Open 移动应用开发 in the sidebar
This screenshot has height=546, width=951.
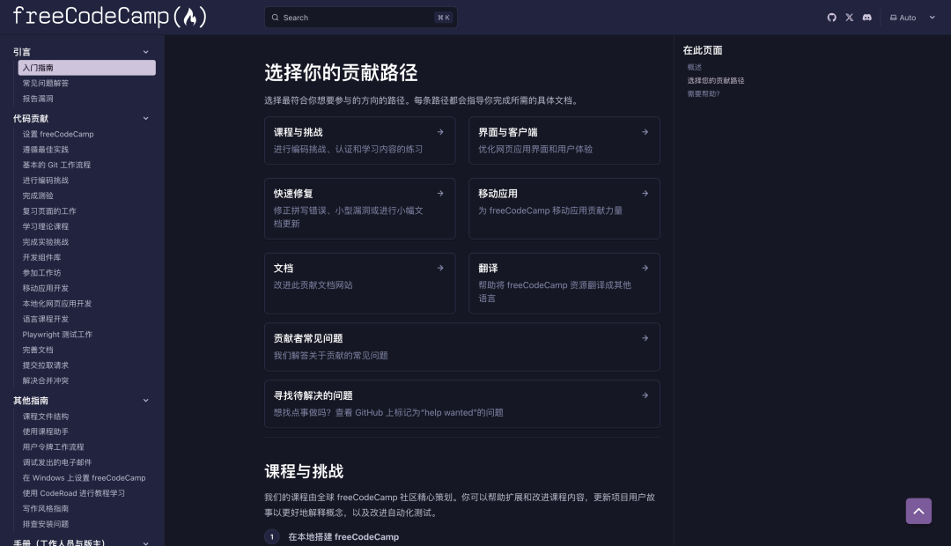46,288
